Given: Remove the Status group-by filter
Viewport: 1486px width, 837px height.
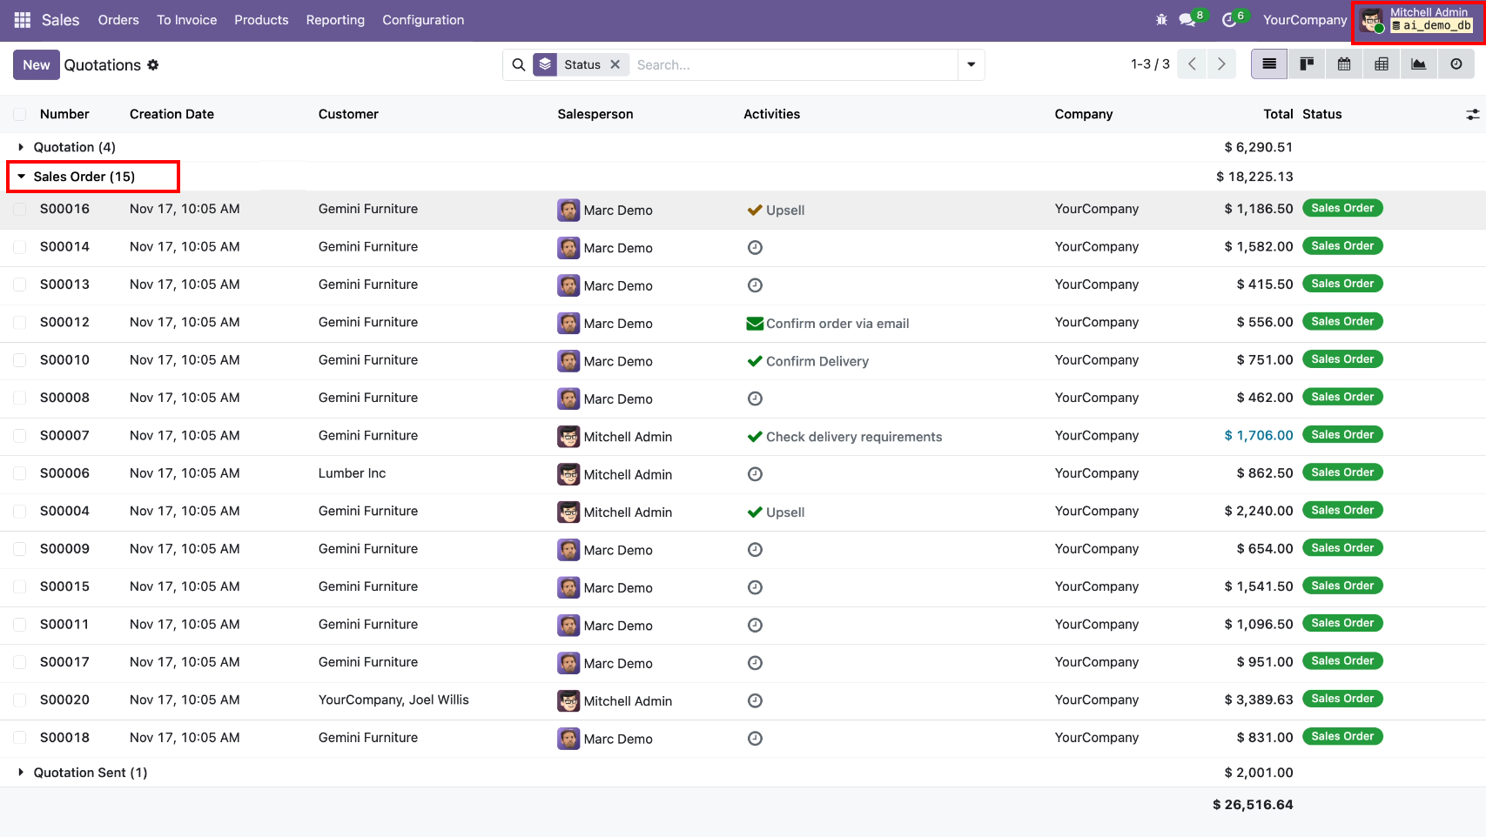Looking at the screenshot, I should (615, 64).
